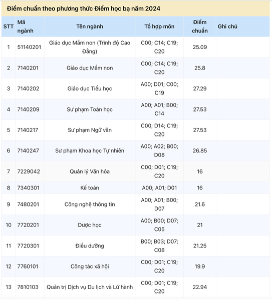
Task: Click 'Quản trị Dịch vụ Du lịch và Lữ hành'
Action: click(x=90, y=287)
